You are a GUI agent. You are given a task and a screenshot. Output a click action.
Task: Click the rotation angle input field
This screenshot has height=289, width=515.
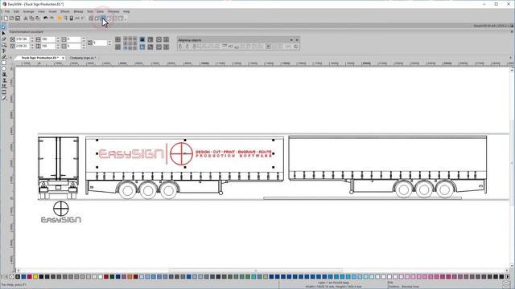(100, 43)
